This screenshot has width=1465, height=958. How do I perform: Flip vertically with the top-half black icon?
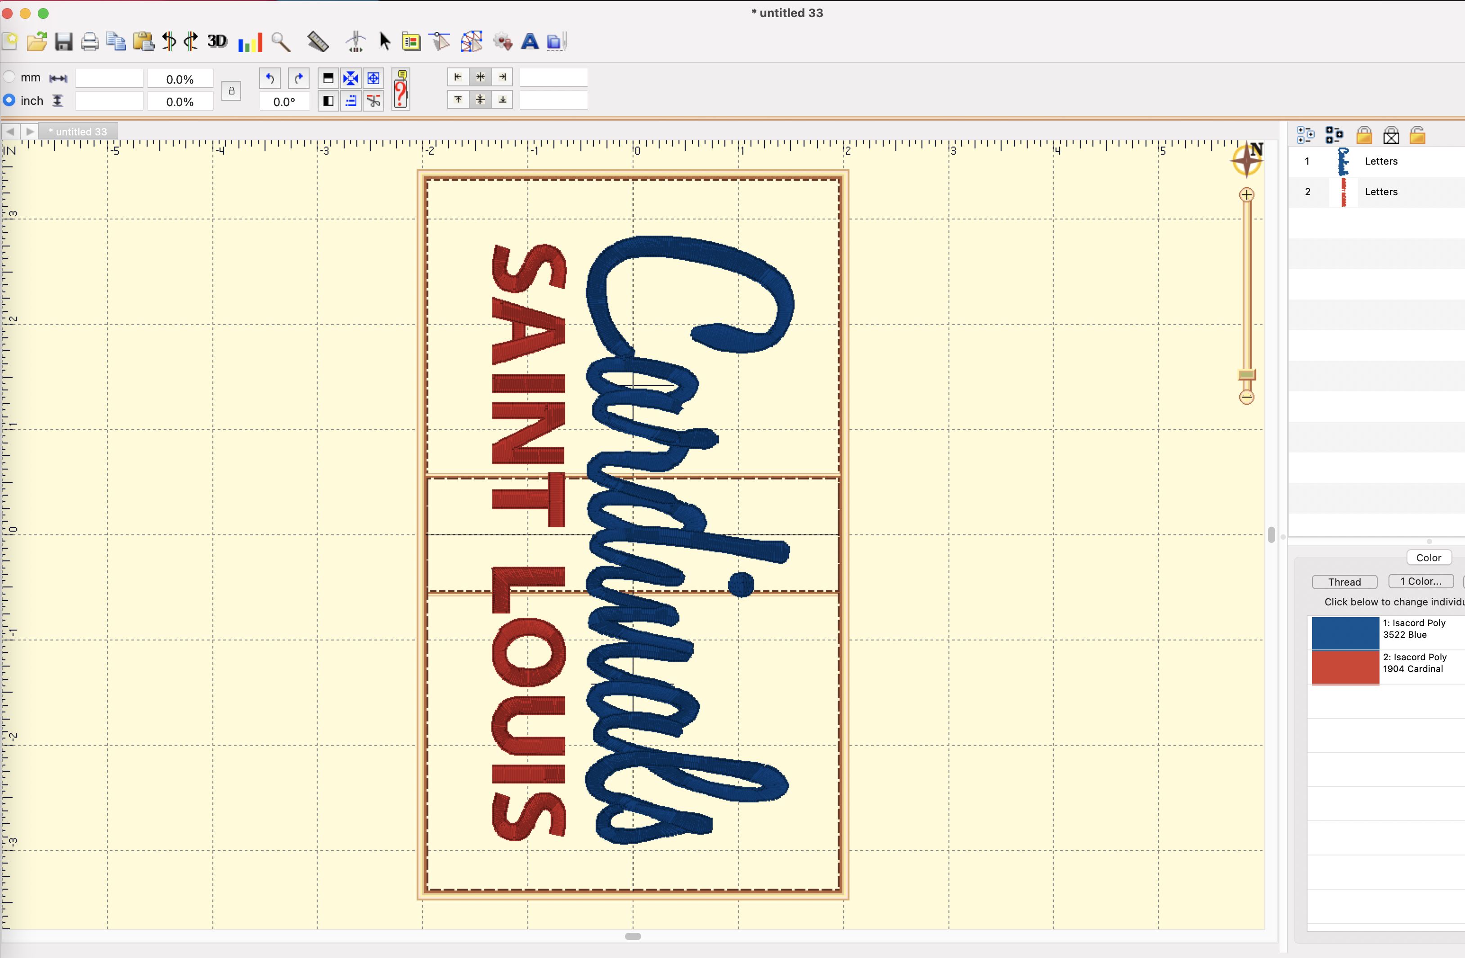[x=328, y=78]
